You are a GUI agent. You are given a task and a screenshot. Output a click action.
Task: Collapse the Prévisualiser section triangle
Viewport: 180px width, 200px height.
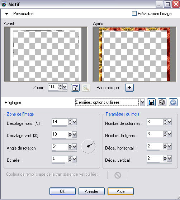tap(7, 14)
